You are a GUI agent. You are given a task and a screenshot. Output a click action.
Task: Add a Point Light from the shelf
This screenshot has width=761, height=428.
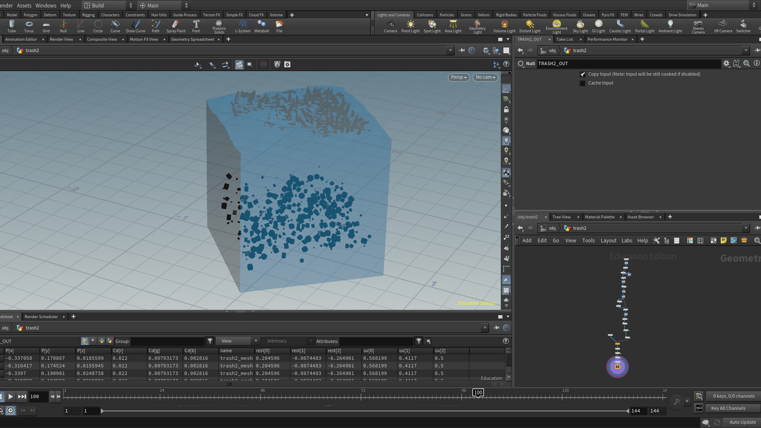(410, 26)
